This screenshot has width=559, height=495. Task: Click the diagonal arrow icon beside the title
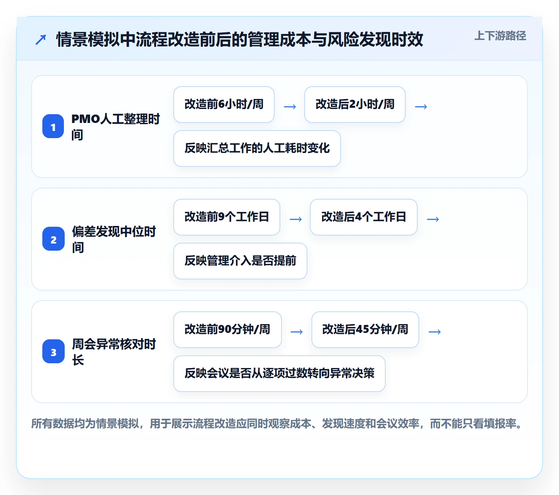(x=41, y=40)
